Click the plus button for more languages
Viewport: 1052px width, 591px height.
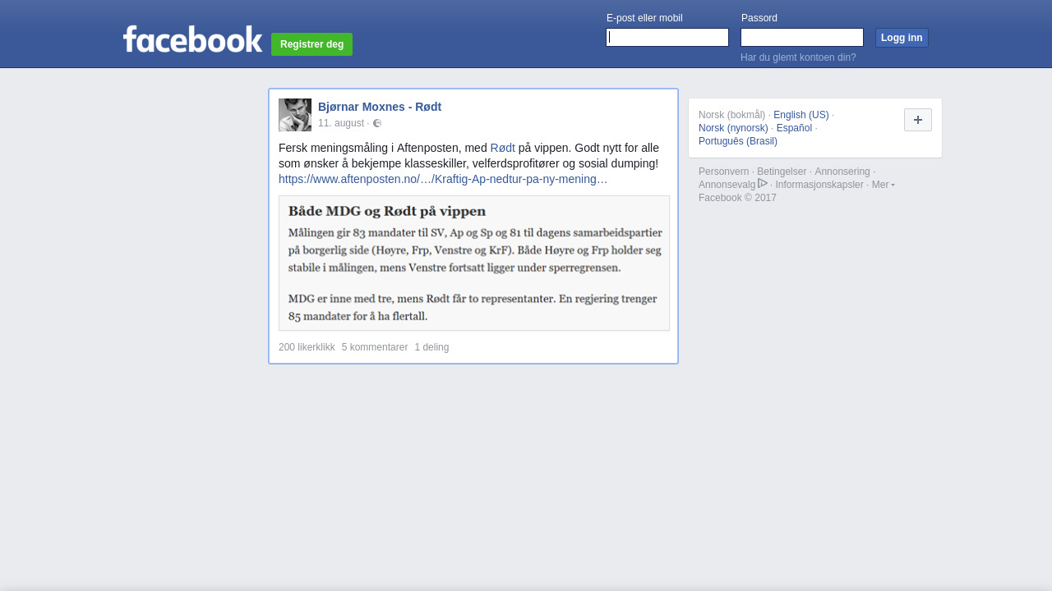tap(918, 120)
